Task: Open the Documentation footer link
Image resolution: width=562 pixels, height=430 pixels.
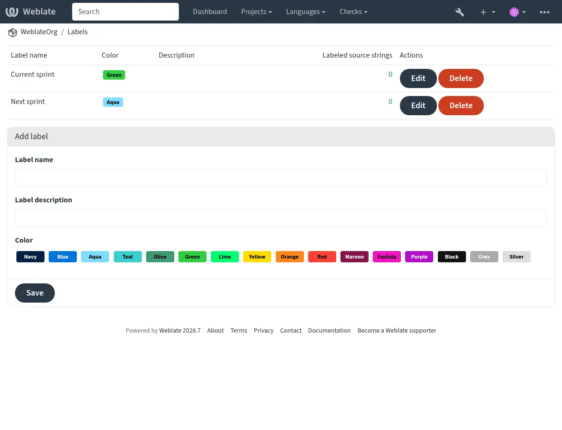Action: click(x=329, y=330)
